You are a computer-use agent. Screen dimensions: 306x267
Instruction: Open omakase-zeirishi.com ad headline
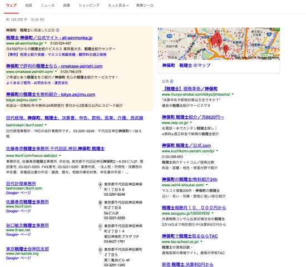tap(55, 66)
